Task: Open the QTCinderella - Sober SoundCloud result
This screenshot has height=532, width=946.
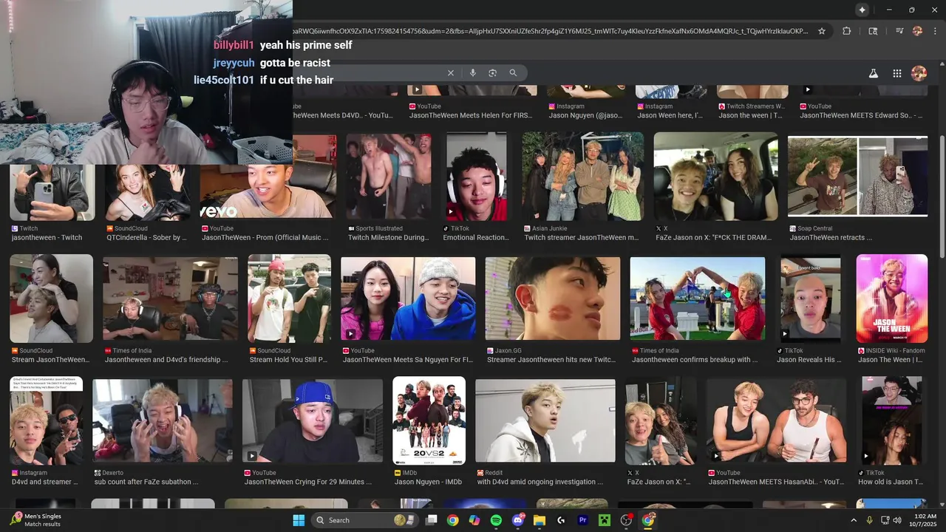Action: (x=146, y=192)
